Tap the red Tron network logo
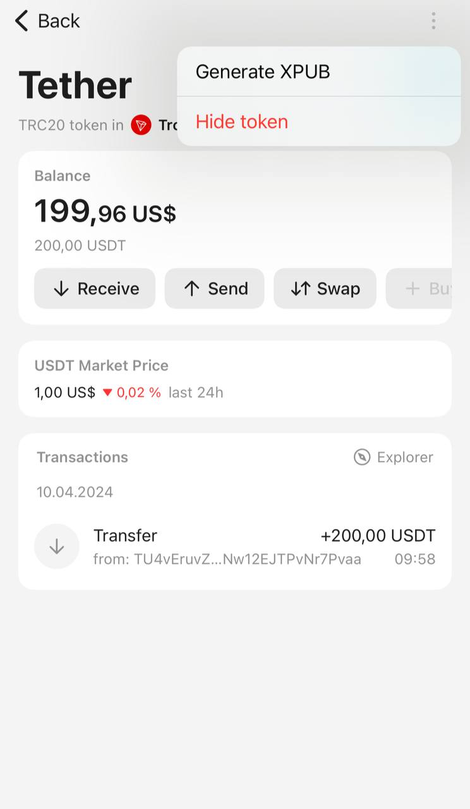This screenshot has height=809, width=470. coord(141,125)
